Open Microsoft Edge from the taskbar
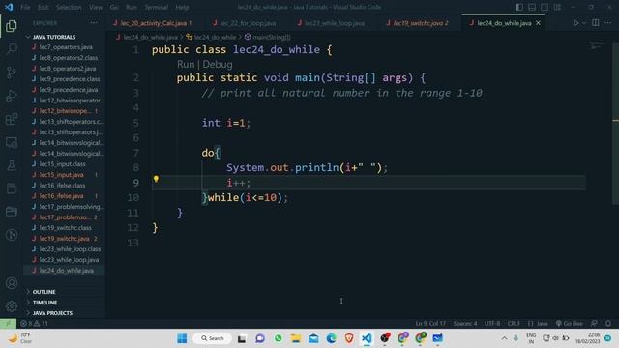Image resolution: width=619 pixels, height=348 pixels. point(331,338)
